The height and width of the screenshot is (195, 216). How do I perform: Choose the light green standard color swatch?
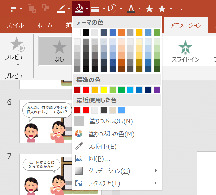(113, 90)
